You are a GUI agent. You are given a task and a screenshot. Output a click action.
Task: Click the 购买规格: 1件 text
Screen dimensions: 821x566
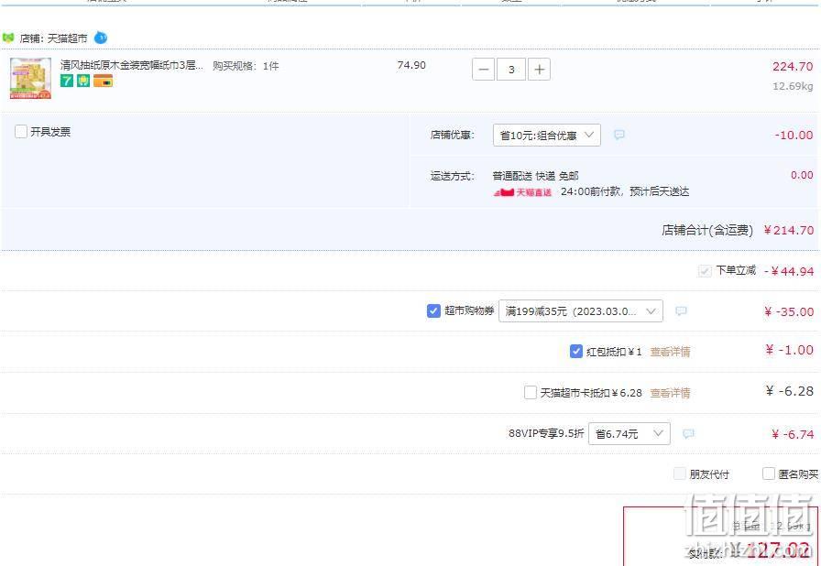tap(246, 66)
